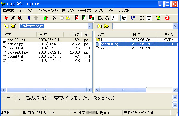
Task: Go up one folder in remote pane
Action: pyautogui.click(x=99, y=26)
